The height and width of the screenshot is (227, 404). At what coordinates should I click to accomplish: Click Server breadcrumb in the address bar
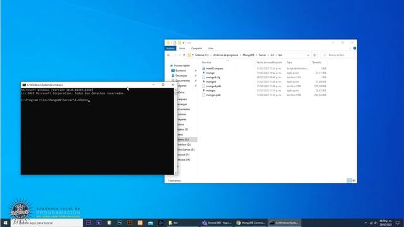pyautogui.click(x=263, y=55)
